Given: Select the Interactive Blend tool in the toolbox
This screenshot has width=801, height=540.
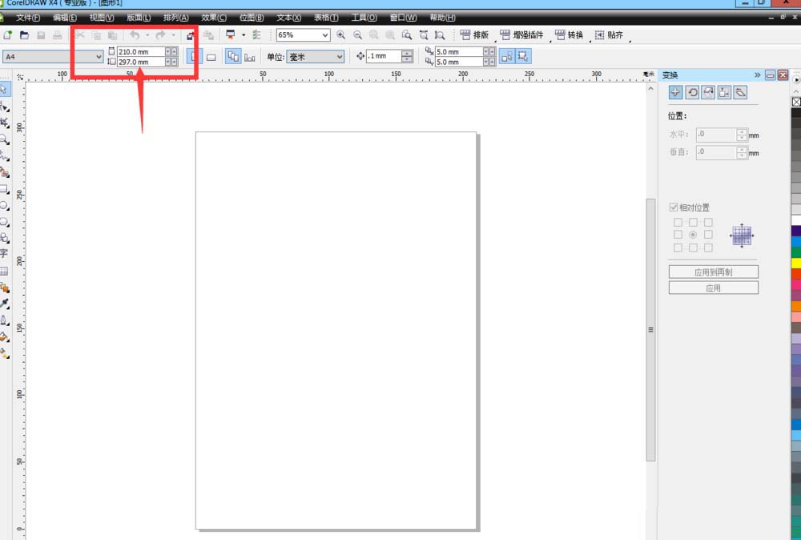Looking at the screenshot, I should (x=5, y=287).
